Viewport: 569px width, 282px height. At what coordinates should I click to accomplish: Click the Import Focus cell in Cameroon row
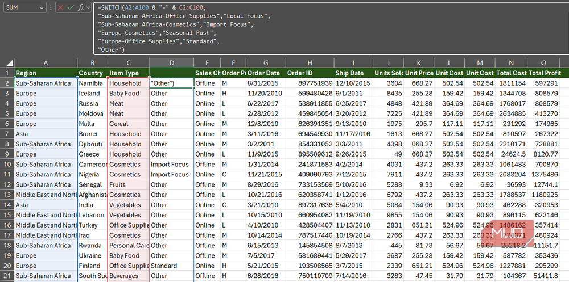coord(172,165)
